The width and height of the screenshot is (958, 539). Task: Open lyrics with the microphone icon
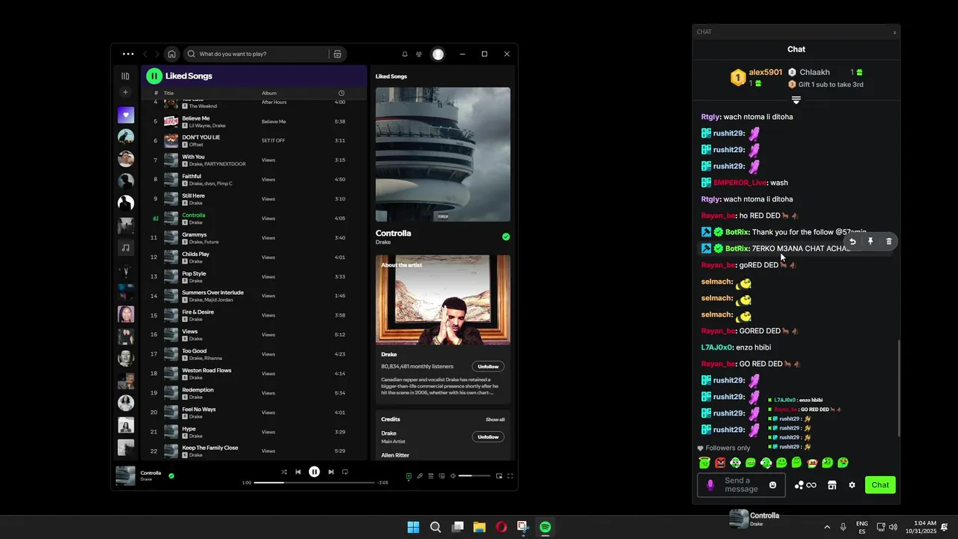click(420, 476)
